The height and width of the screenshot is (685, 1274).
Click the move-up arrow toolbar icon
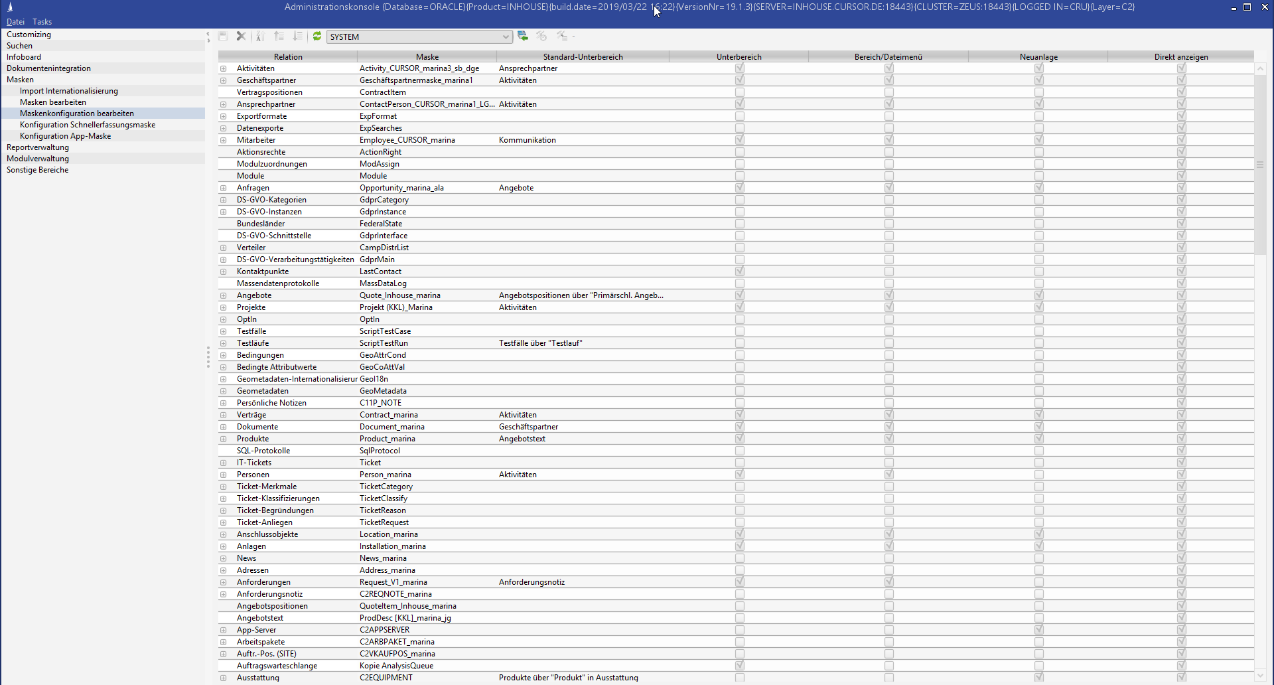click(x=279, y=37)
